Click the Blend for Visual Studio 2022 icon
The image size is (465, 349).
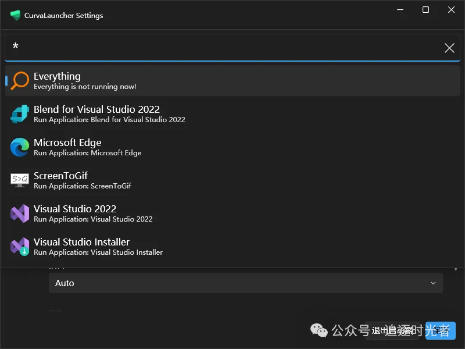pyautogui.click(x=20, y=113)
